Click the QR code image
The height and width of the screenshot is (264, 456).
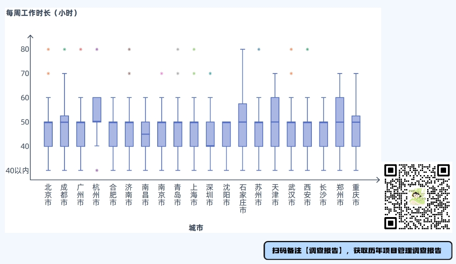(x=417, y=197)
